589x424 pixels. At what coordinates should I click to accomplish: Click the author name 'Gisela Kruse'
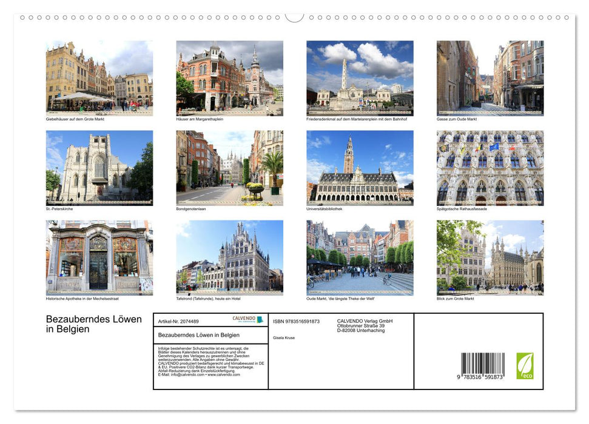285,337
